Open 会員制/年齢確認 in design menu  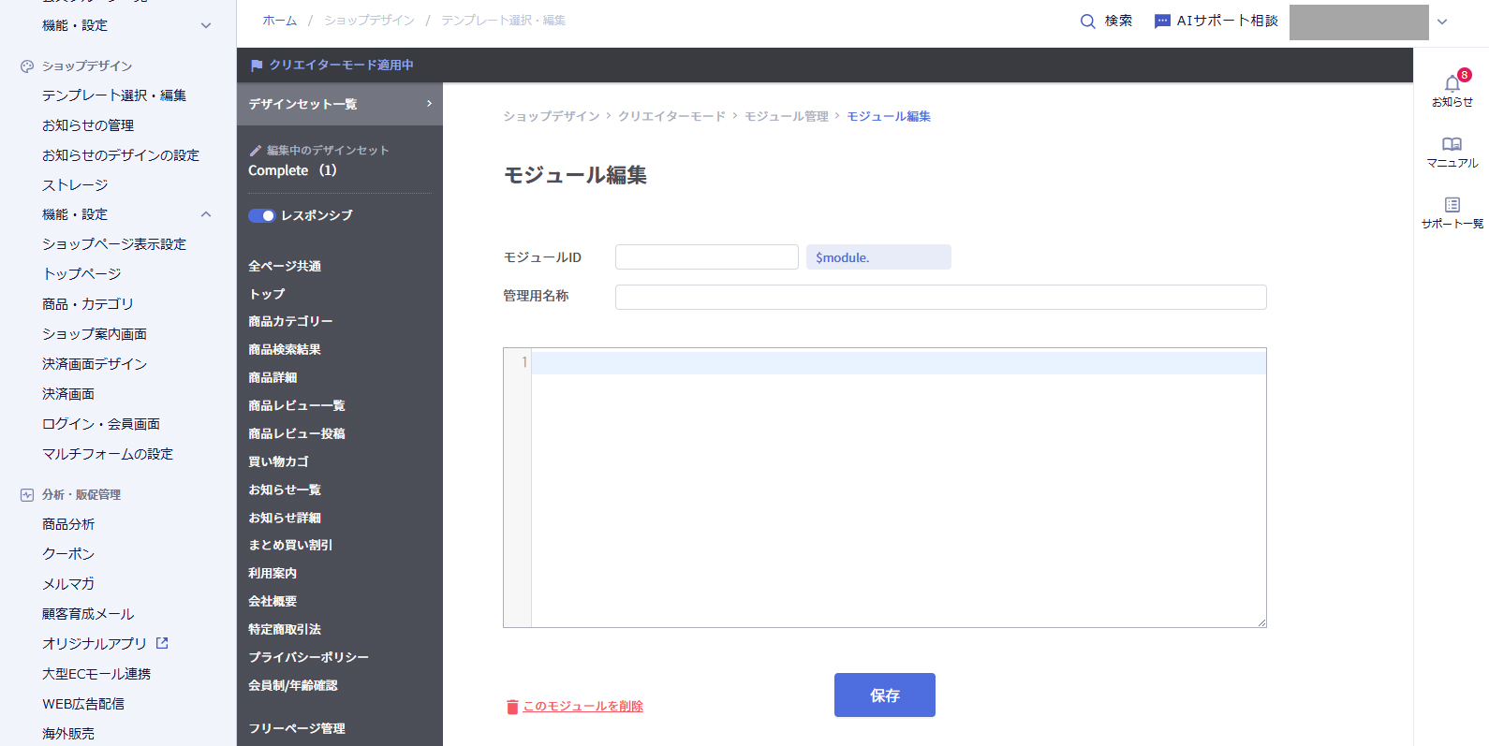tap(293, 685)
